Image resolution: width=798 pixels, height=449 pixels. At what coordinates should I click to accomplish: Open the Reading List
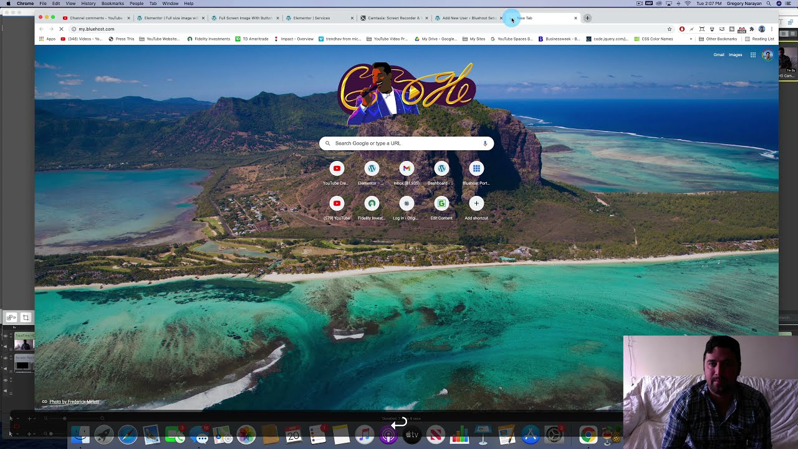click(x=760, y=39)
